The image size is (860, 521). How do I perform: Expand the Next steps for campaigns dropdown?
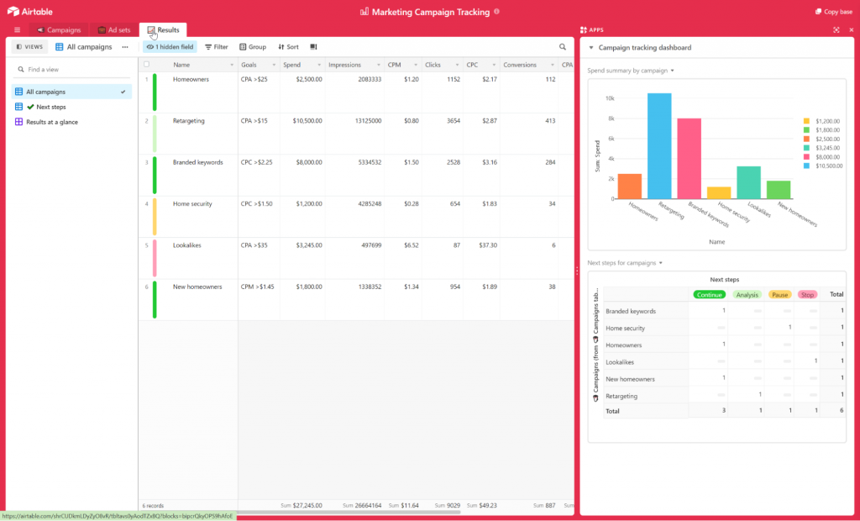[625, 263]
